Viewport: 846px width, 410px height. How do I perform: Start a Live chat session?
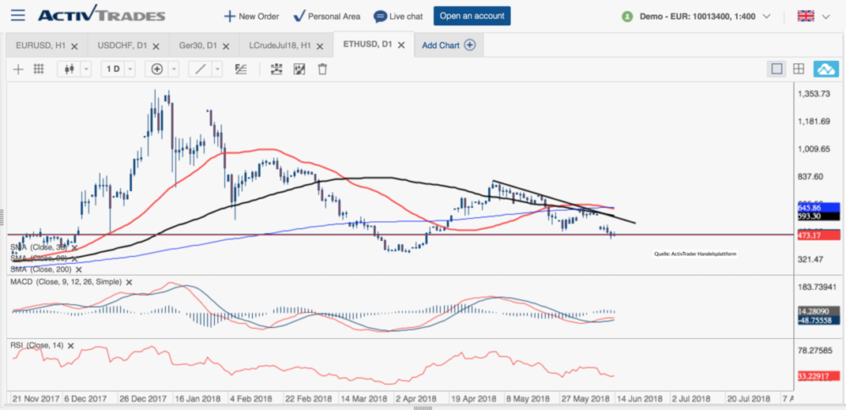tap(398, 16)
